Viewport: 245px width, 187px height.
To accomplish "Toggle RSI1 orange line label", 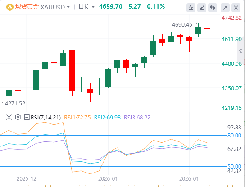I will pyautogui.click(x=77, y=118).
